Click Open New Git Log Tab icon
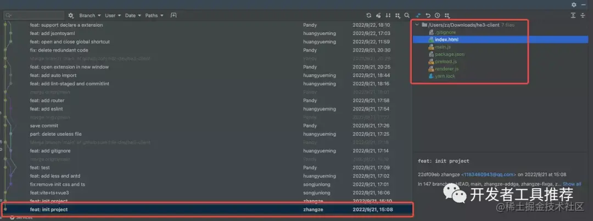Screen dimensions: 593x221 (173, 15)
